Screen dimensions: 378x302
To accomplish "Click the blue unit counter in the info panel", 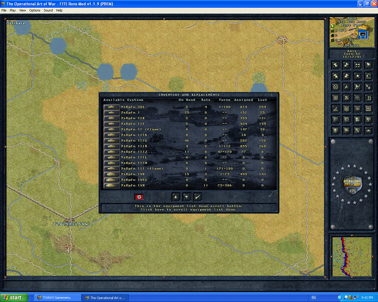I will 363,35.
